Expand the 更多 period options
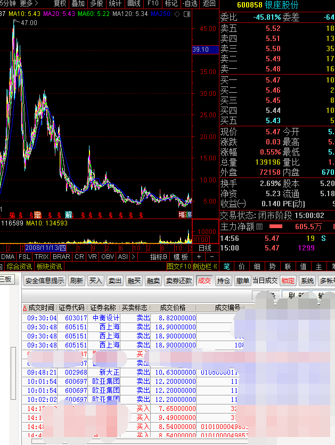Screen dimensions: 335x445 click(29, 3)
